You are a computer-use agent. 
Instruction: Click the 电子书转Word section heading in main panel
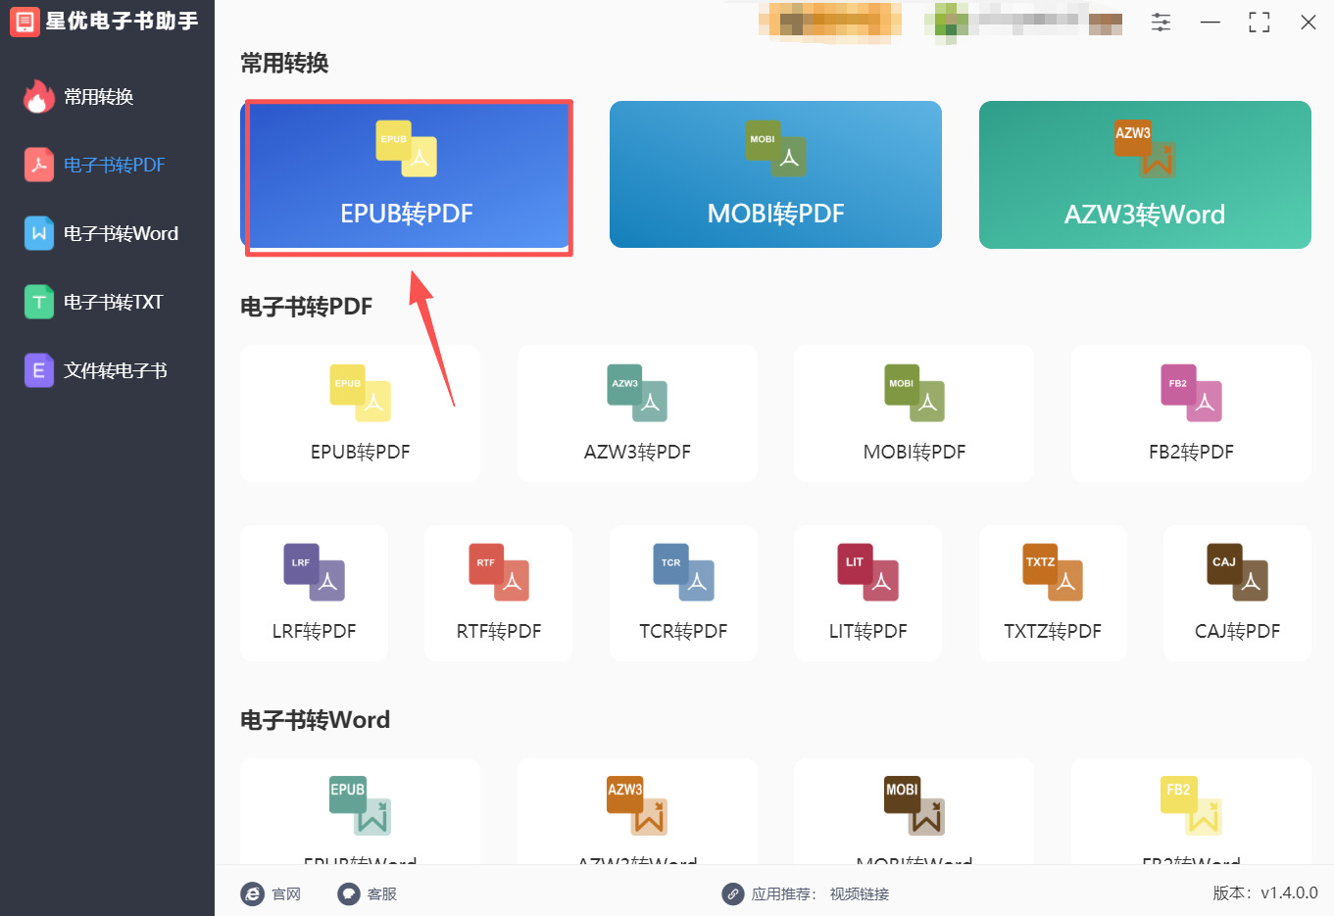[x=315, y=720]
